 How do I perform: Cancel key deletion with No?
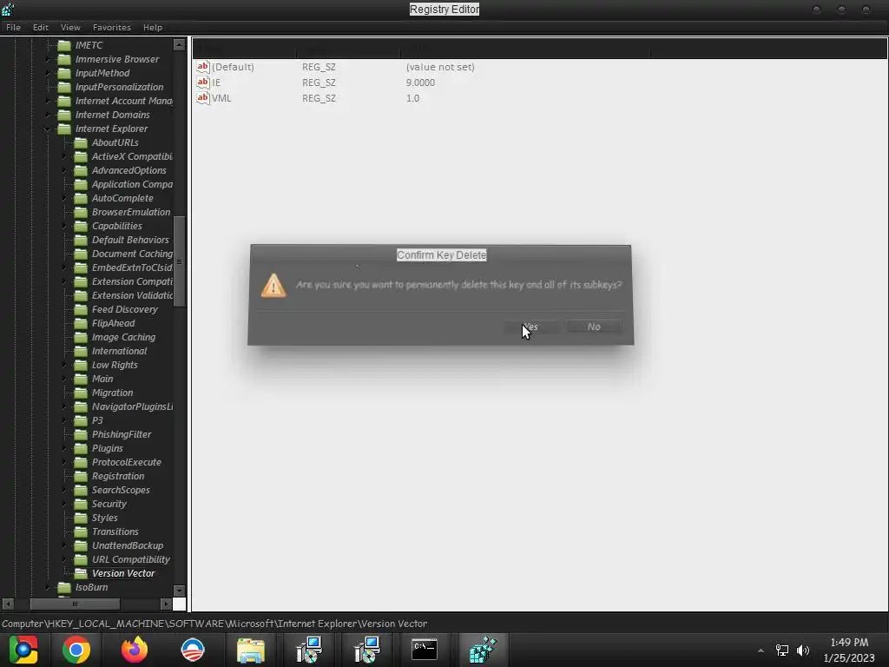point(594,327)
